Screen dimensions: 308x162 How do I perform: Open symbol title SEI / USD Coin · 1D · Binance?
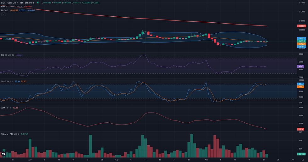pos(18,3)
